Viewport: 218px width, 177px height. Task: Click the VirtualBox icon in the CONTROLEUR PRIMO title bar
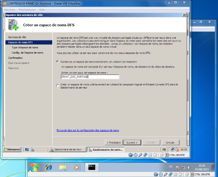pos(4,3)
